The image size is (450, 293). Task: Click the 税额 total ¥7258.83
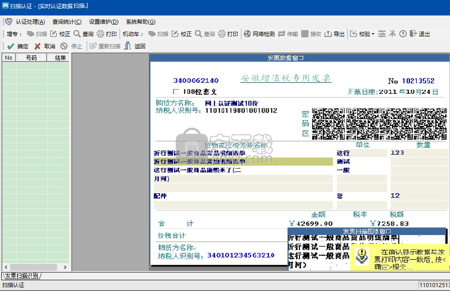pos(389,224)
